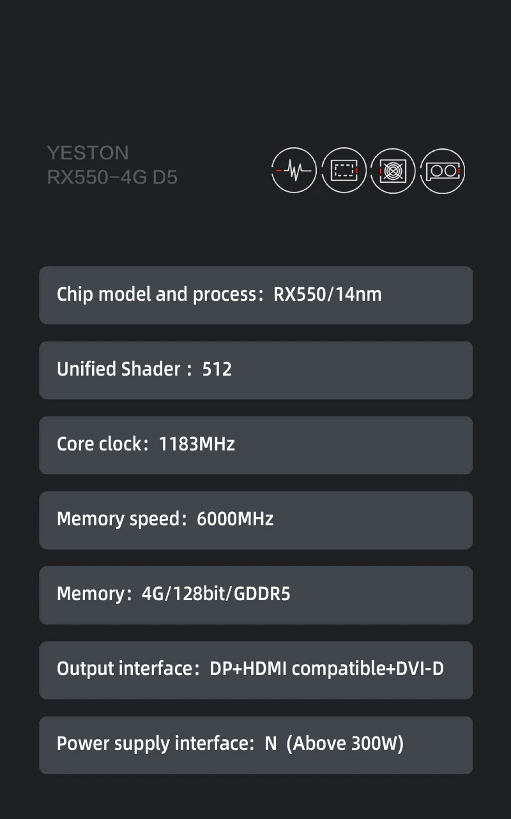Click the DP+HDMI compatible+DVI-D text
The image size is (511, 819).
(326, 669)
